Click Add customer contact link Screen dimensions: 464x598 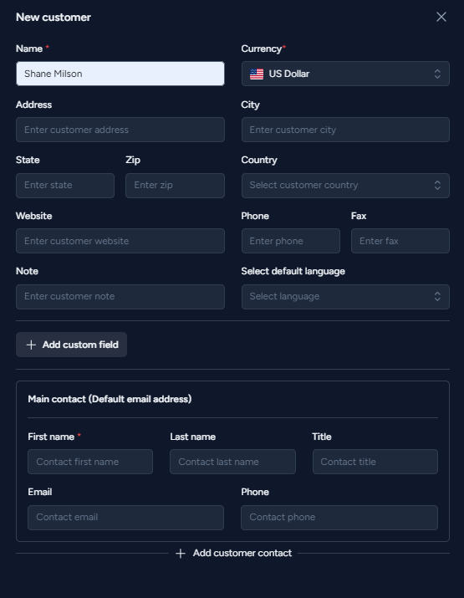coord(233,553)
